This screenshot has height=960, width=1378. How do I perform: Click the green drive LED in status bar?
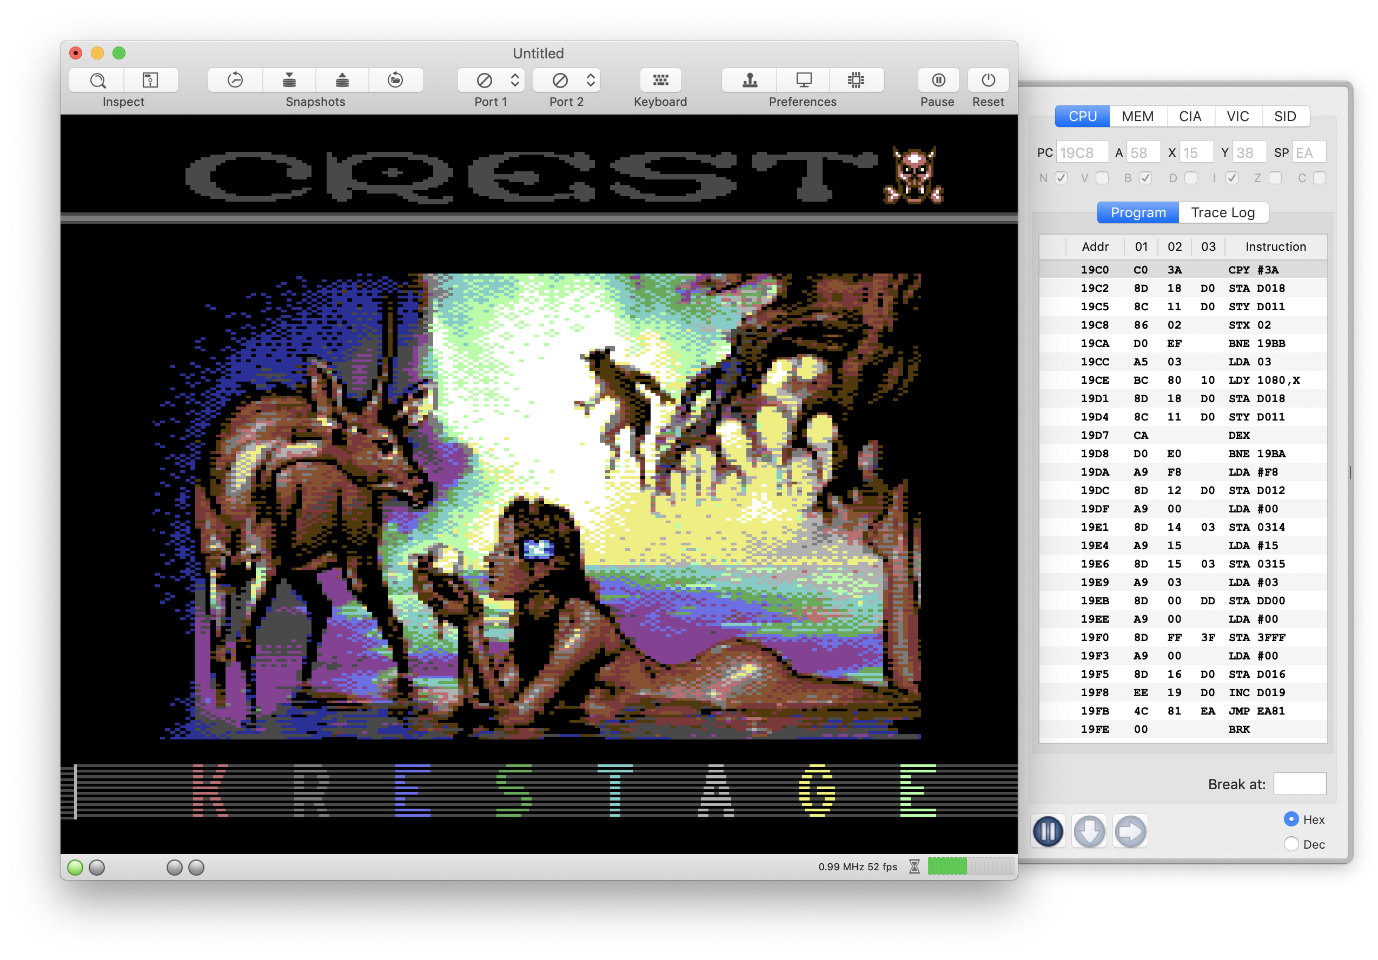tap(75, 867)
